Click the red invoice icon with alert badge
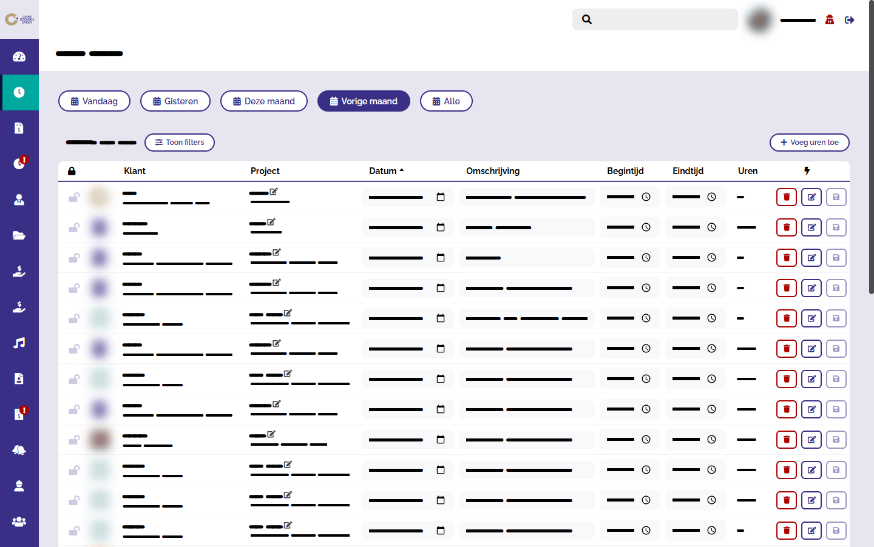The height and width of the screenshot is (547, 874). point(19,414)
